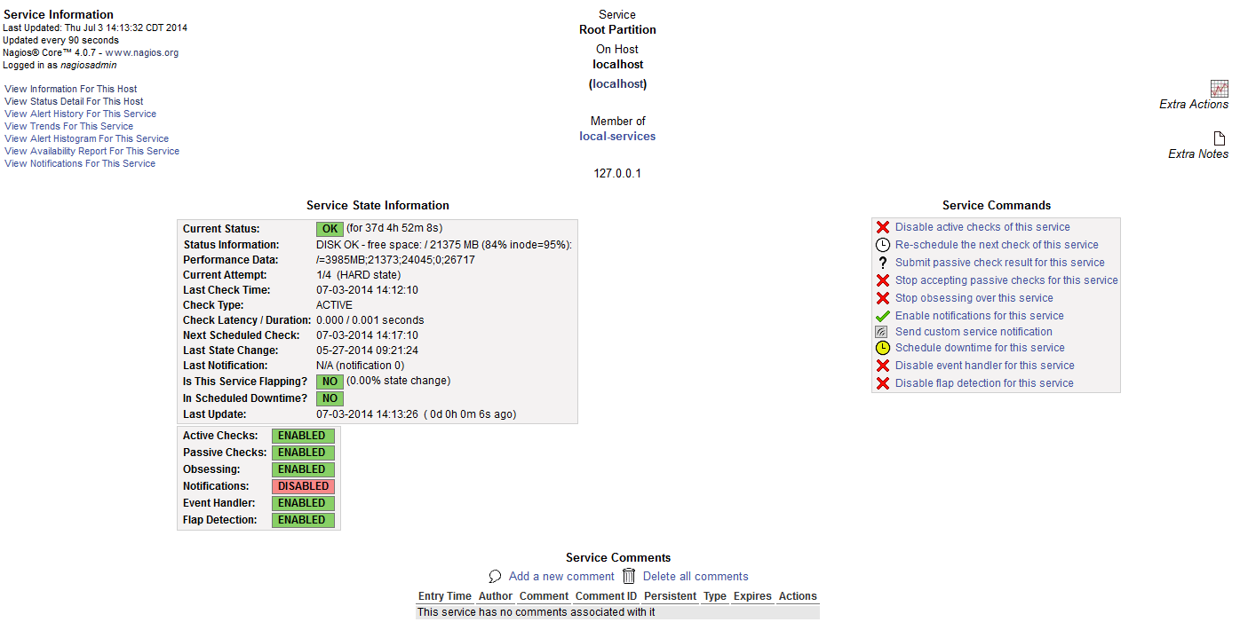The image size is (1240, 630).
Task: Click Stop obsessing over this service
Action: pos(974,298)
